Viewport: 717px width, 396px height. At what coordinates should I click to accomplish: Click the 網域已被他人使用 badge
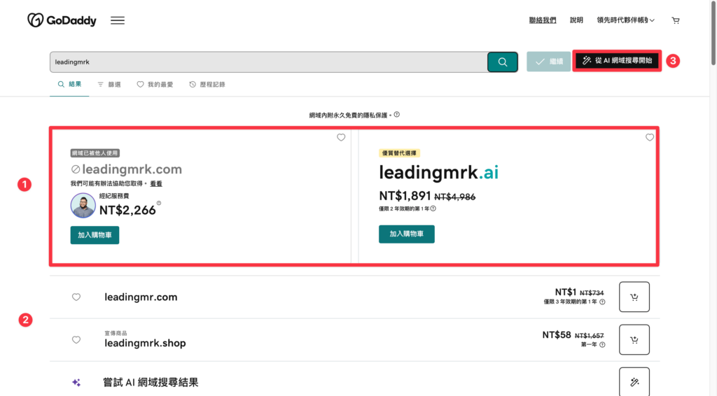click(95, 153)
